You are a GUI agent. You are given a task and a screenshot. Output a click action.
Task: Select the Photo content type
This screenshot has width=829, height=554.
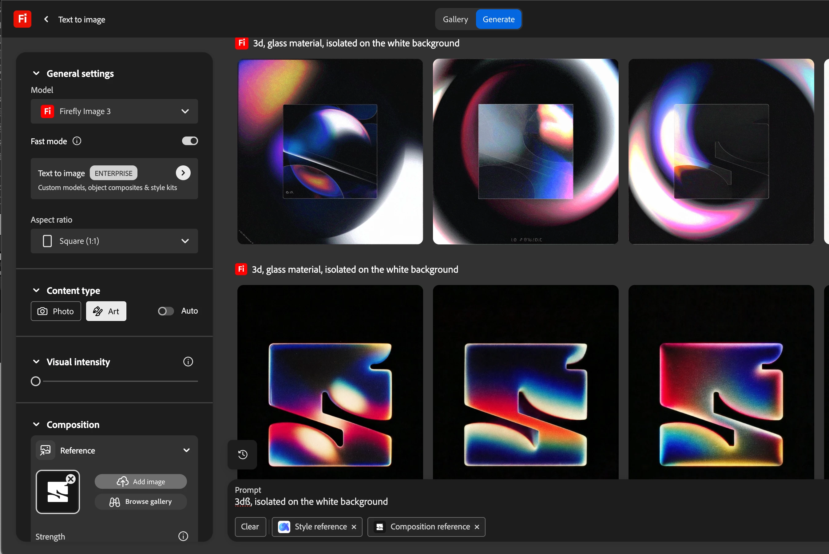56,311
